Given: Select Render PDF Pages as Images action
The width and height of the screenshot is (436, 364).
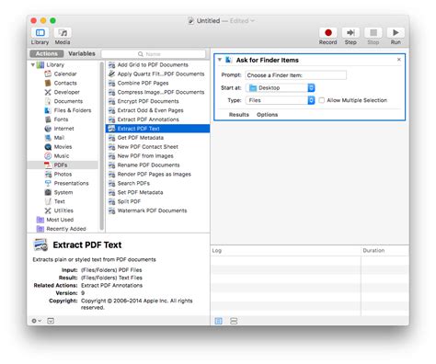Looking at the screenshot, I should 154,174.
